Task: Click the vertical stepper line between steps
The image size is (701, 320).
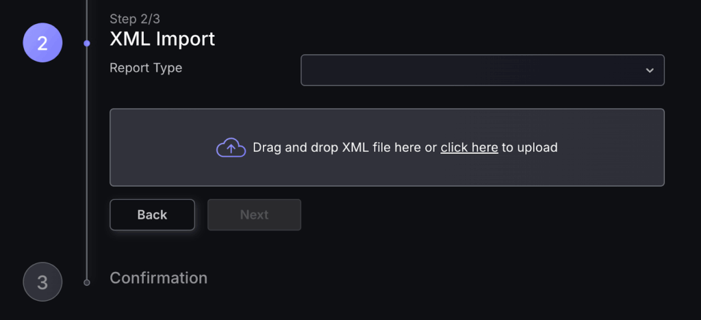Action: pos(87,164)
